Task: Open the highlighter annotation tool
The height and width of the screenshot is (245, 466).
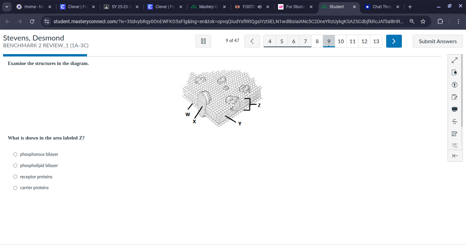Action: [454, 134]
